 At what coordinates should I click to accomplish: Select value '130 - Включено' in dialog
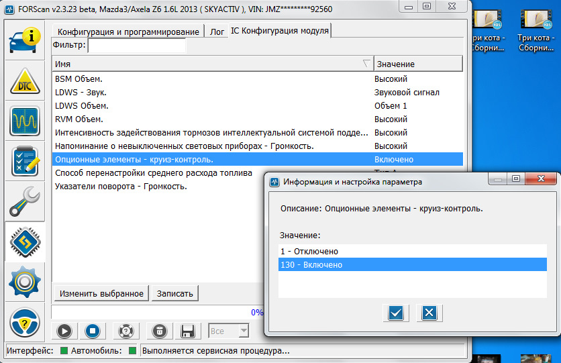(412, 264)
